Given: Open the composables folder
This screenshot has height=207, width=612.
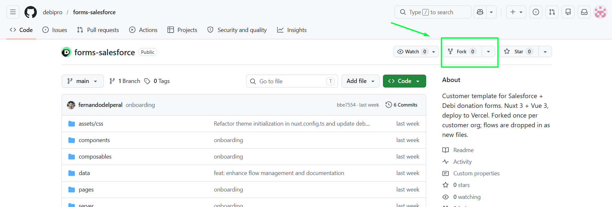Looking at the screenshot, I should coord(95,157).
